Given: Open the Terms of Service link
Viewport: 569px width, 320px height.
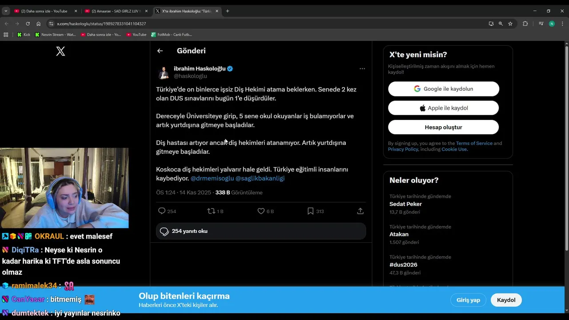Looking at the screenshot, I should [x=474, y=143].
